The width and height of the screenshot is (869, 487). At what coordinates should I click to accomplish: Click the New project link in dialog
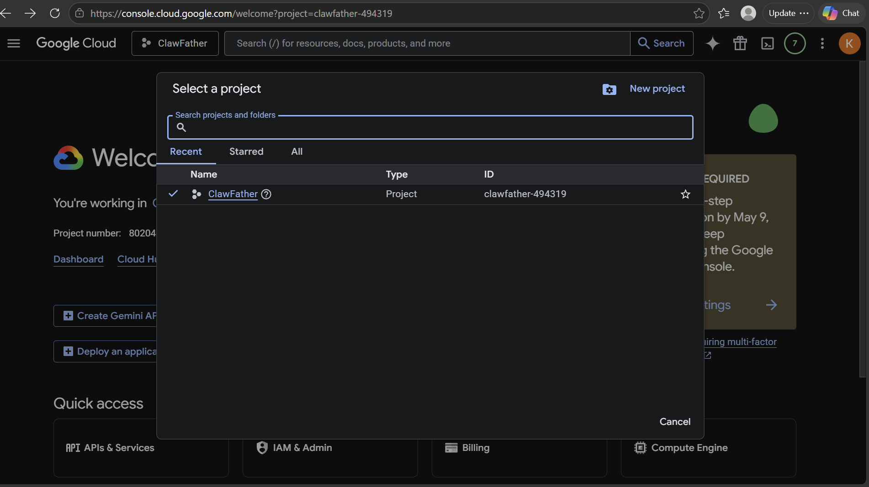(657, 89)
